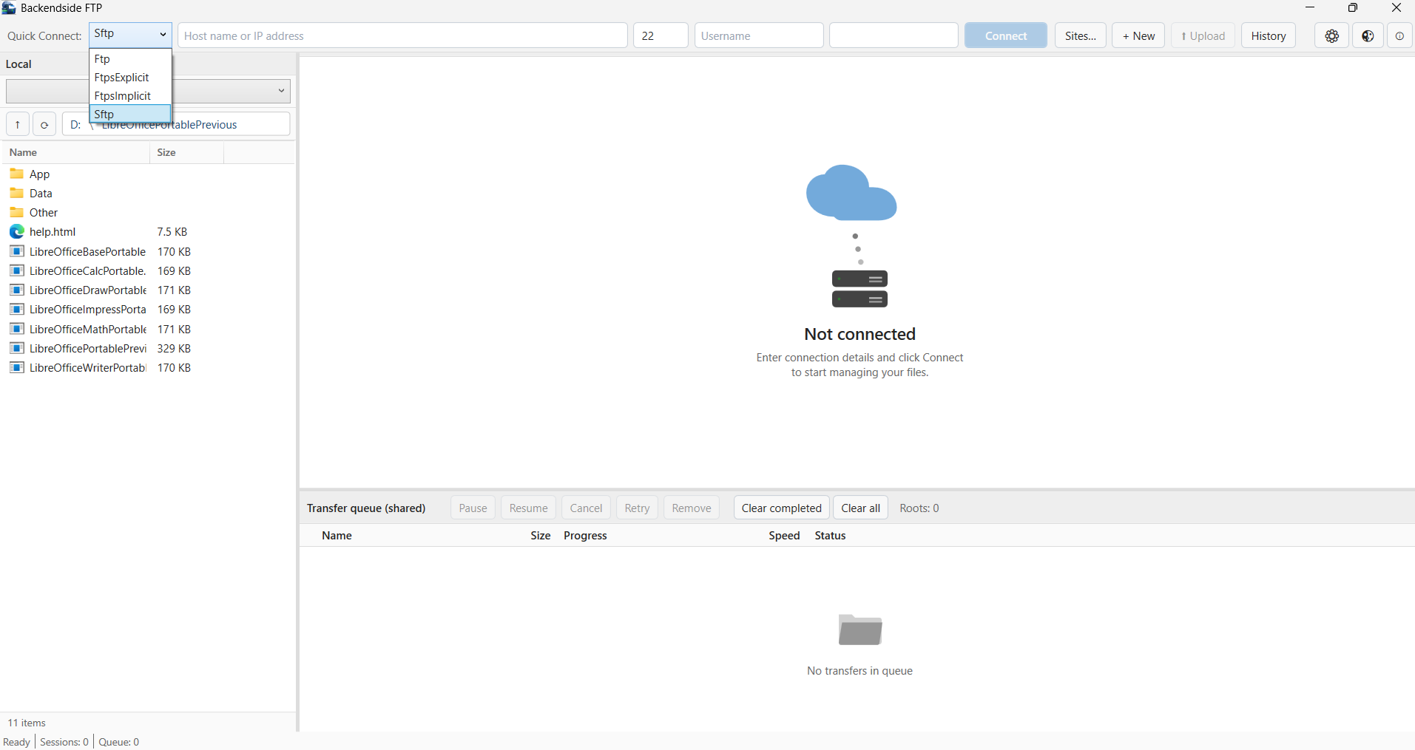Open the Sites... manager

point(1081,35)
